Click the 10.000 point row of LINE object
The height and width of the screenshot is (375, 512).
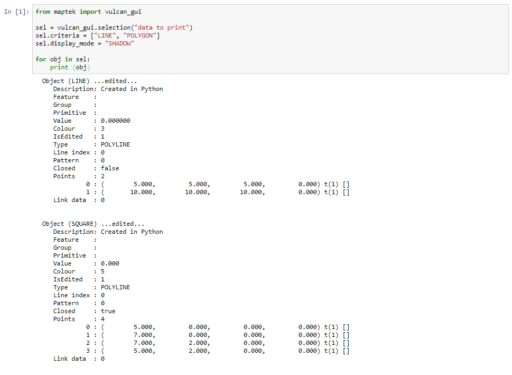click(218, 192)
